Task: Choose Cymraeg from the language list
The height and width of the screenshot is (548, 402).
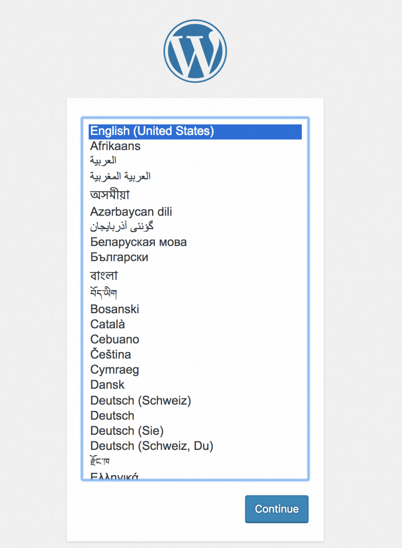Action: tap(114, 370)
